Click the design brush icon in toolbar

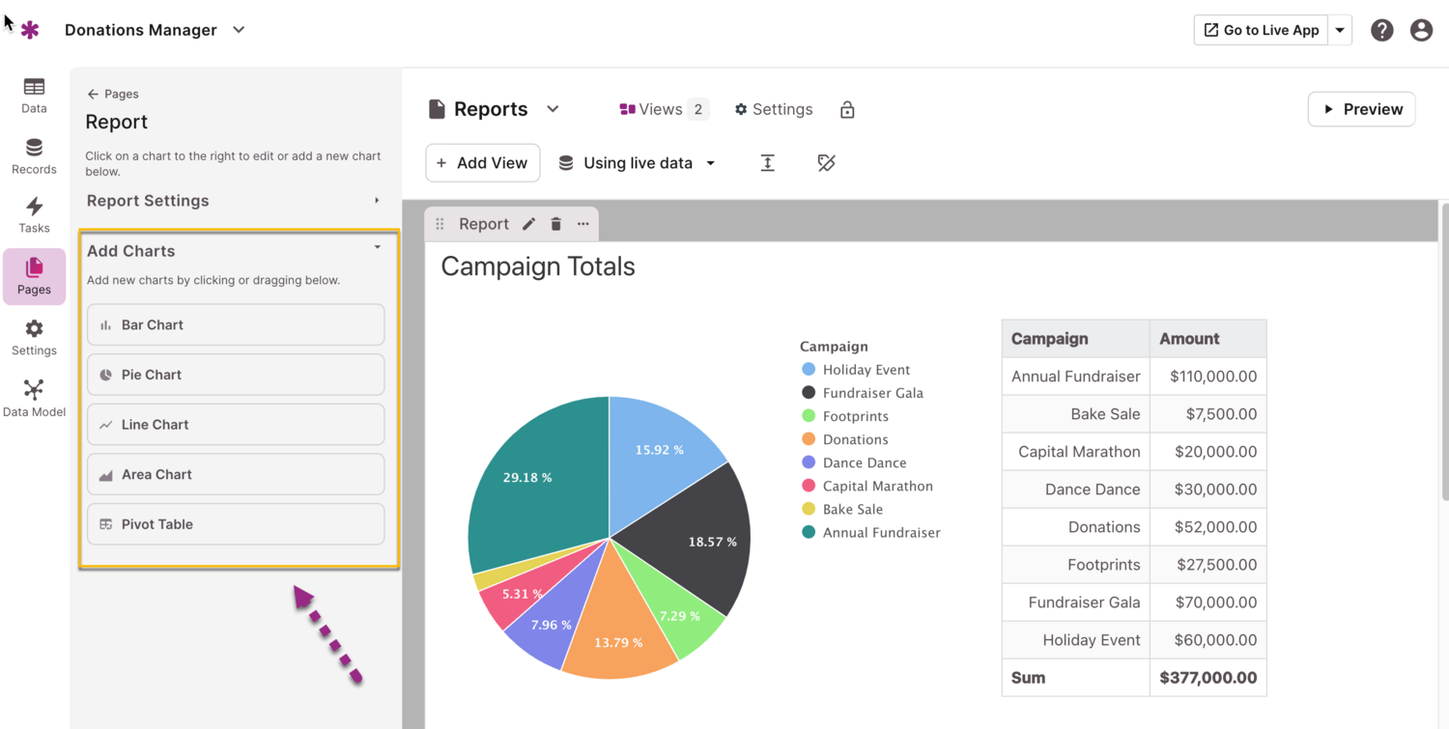[x=826, y=163]
